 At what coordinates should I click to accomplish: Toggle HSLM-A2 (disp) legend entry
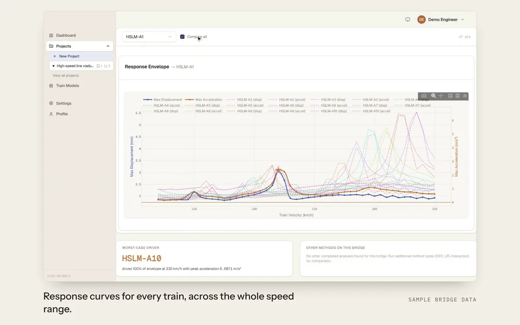pos(244,100)
